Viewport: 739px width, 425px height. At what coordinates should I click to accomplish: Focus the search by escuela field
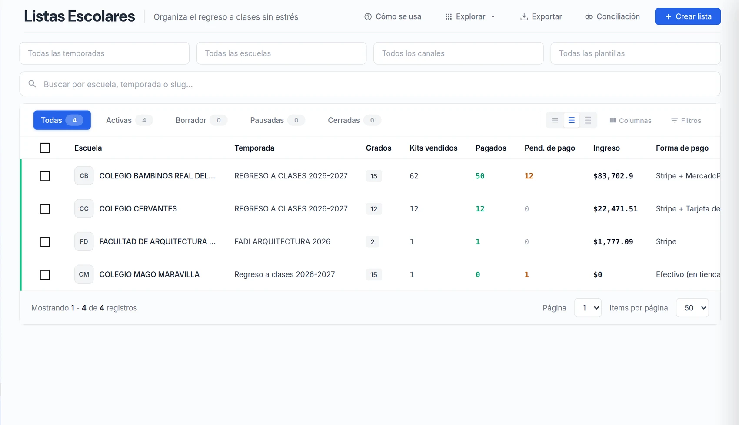(x=370, y=84)
